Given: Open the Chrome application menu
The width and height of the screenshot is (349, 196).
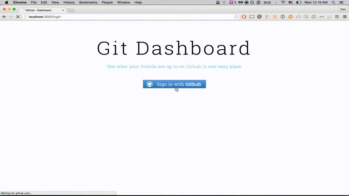Looking at the screenshot, I should (19, 2).
